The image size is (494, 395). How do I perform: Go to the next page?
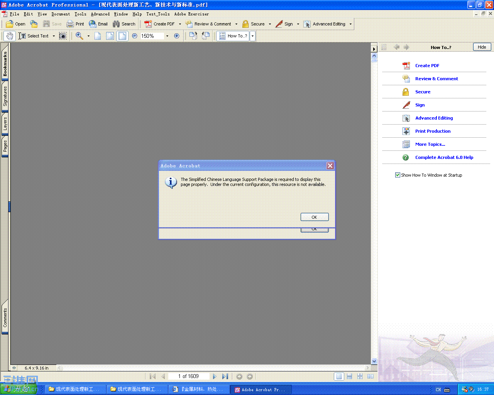[215, 376]
